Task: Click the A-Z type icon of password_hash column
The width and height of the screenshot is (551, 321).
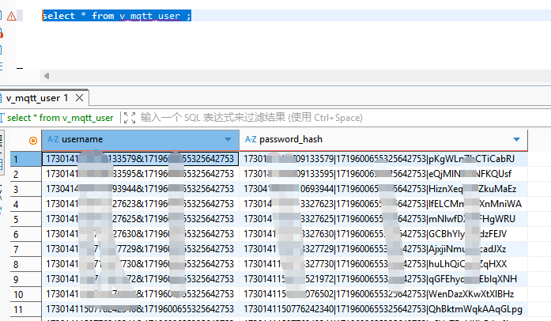Action: [251, 139]
